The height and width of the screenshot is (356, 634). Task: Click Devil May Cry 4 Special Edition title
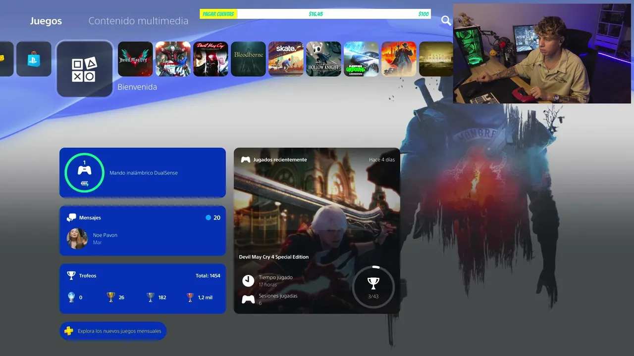pos(274,257)
